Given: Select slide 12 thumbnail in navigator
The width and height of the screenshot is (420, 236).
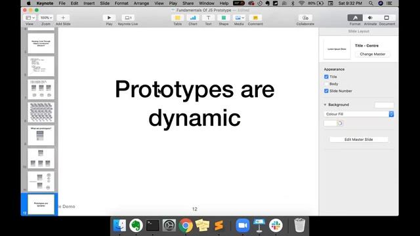Looking at the screenshot, I should [41, 204].
